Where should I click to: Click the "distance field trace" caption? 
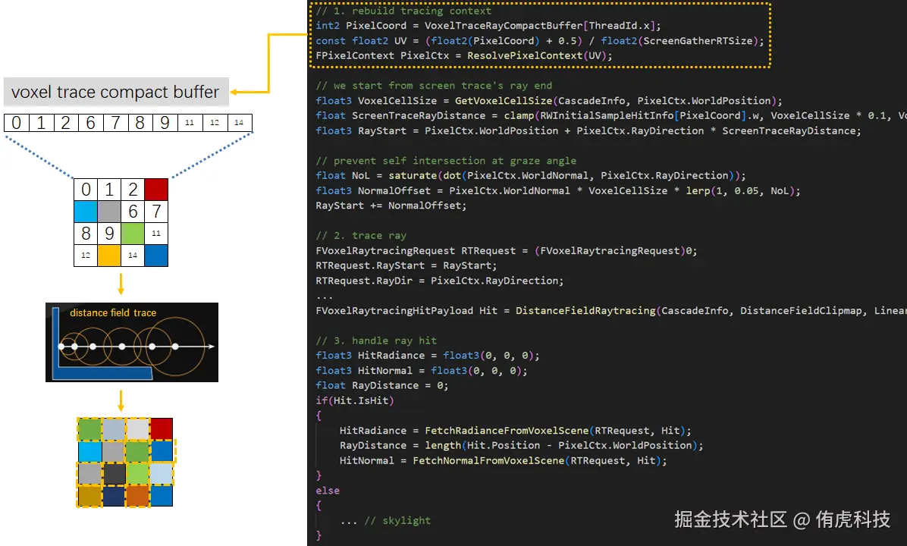(113, 313)
